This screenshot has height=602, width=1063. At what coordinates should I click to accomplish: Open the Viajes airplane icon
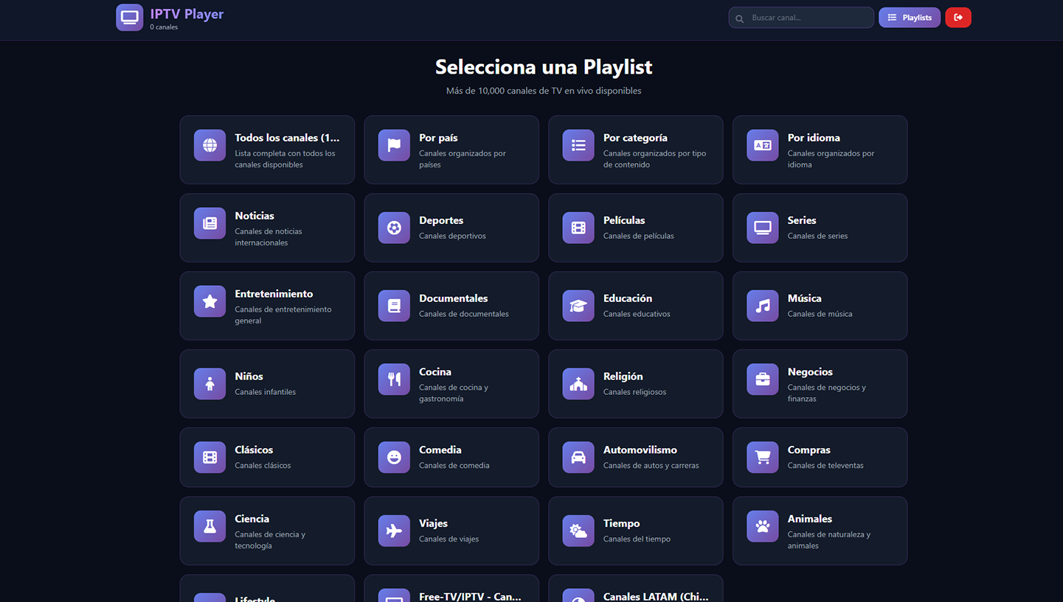click(394, 531)
